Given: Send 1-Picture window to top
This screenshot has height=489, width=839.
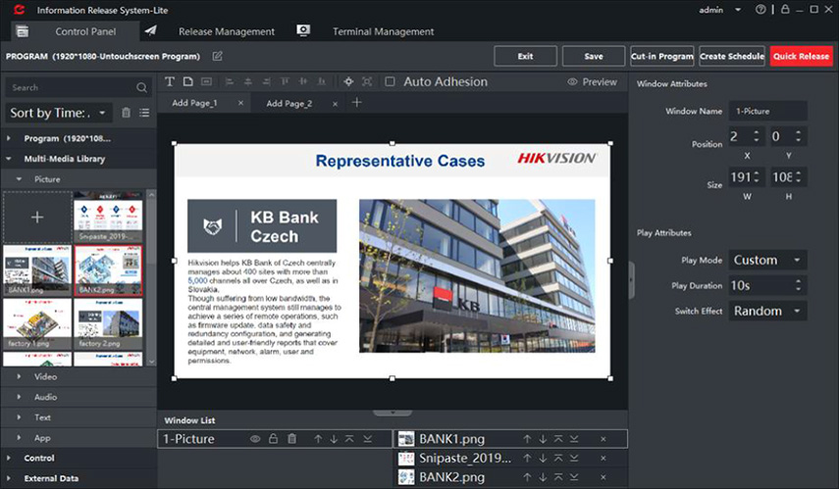Looking at the screenshot, I should point(349,439).
